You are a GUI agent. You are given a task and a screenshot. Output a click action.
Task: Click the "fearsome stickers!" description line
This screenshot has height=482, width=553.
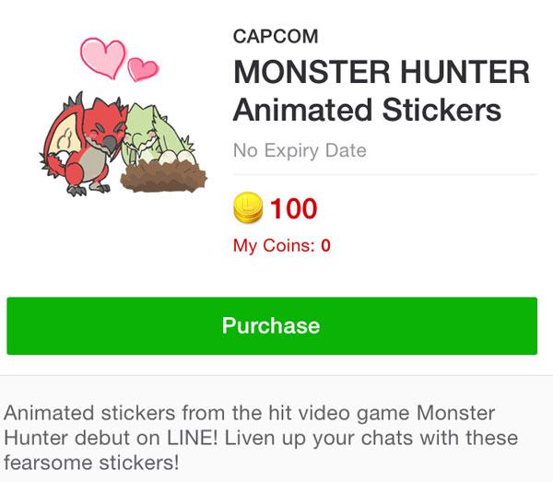tap(88, 460)
